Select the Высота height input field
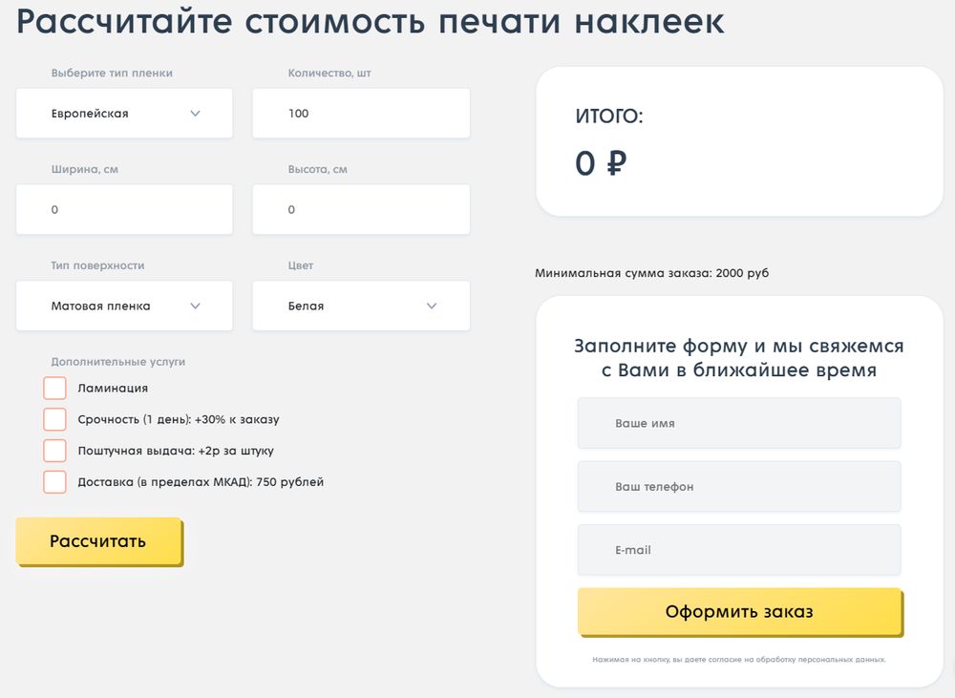 [x=360, y=210]
